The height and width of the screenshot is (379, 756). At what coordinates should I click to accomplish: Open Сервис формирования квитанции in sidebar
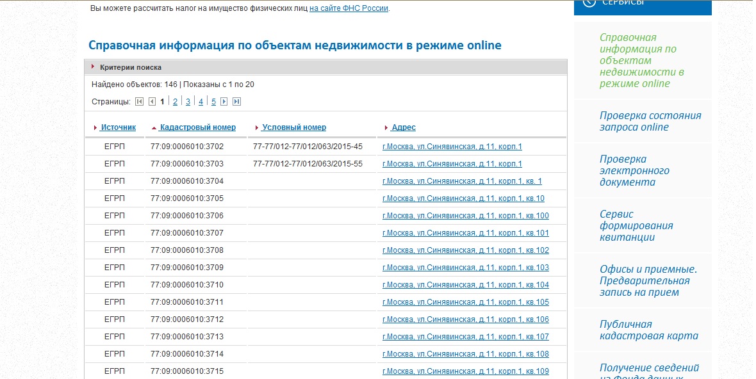click(x=636, y=225)
